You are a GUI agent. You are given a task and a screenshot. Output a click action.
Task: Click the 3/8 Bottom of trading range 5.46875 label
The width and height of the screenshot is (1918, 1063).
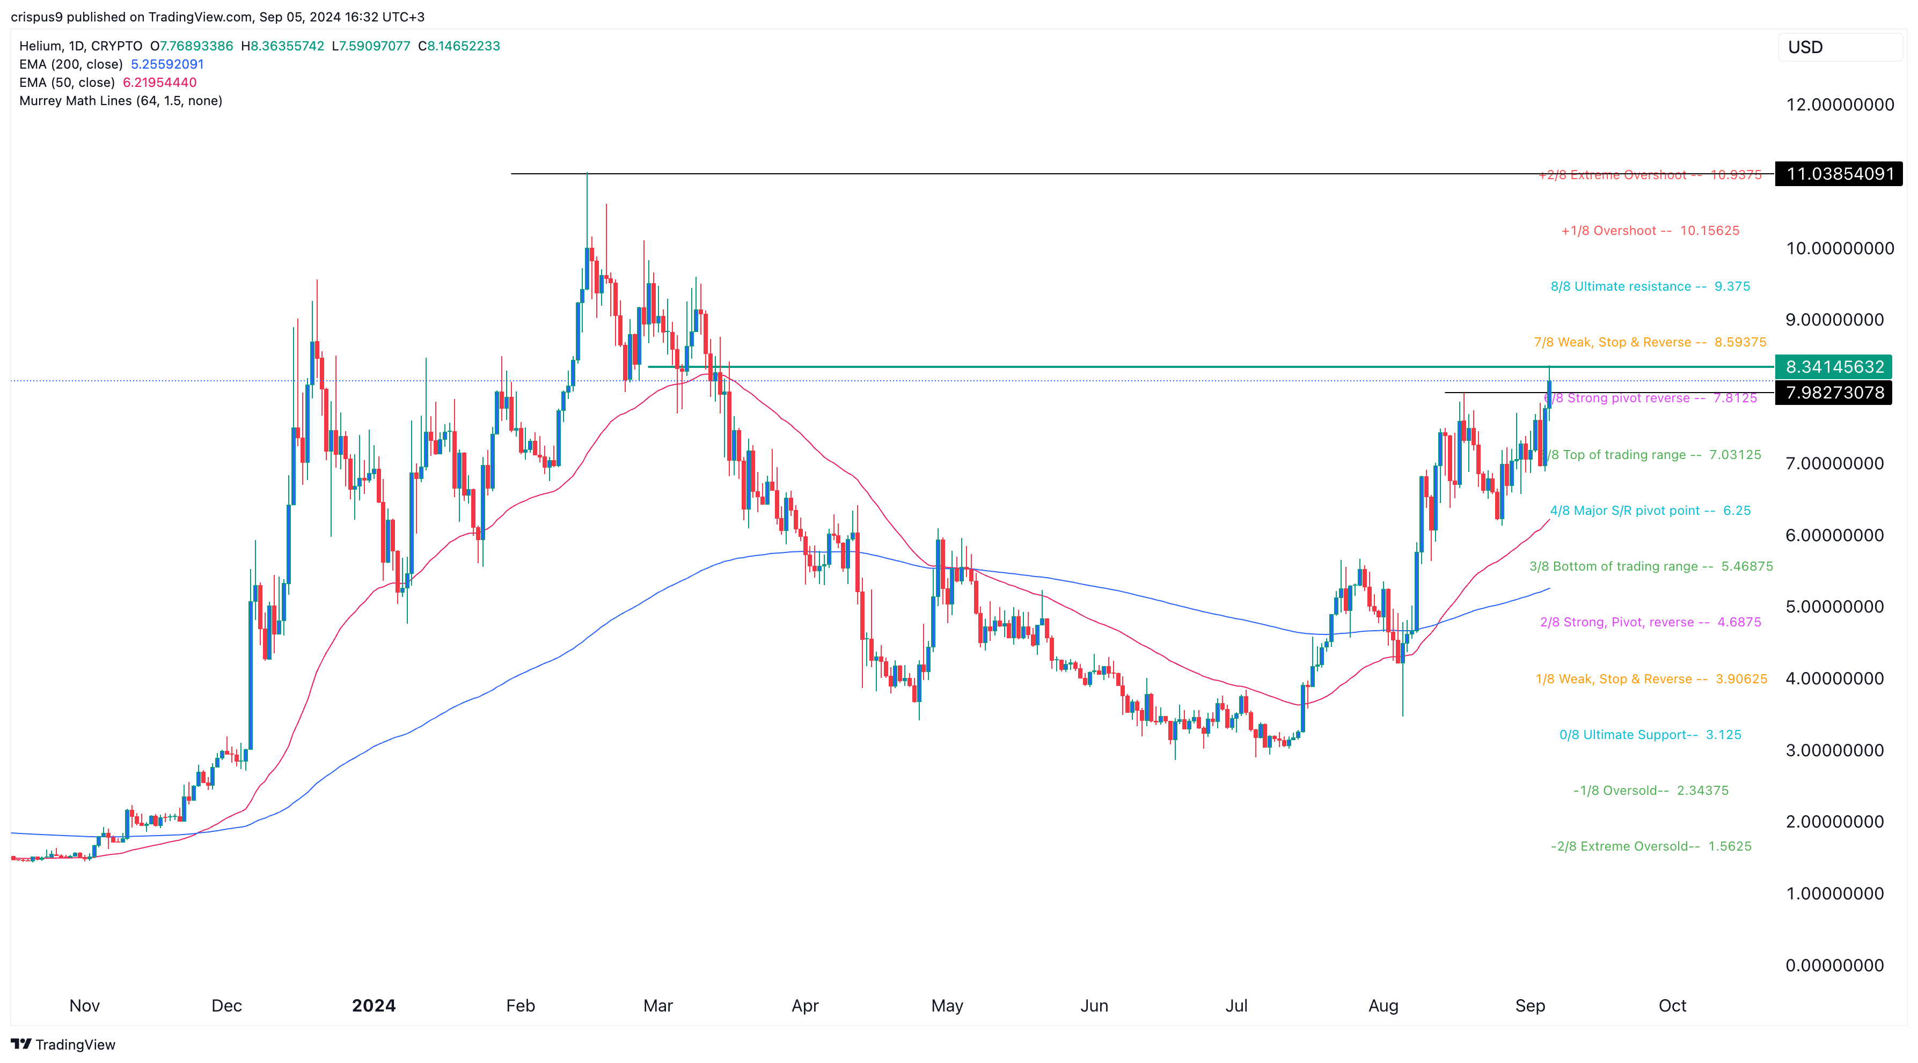point(1651,566)
